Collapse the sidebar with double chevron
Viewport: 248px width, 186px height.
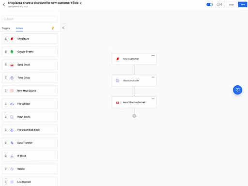tap(63, 28)
